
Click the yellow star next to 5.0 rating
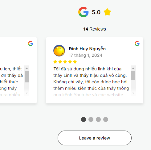click(107, 12)
